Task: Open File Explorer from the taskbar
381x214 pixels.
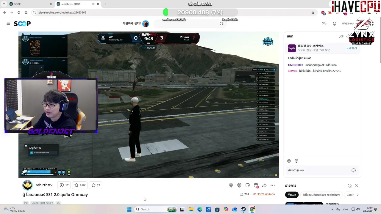Action: [x=191, y=209]
